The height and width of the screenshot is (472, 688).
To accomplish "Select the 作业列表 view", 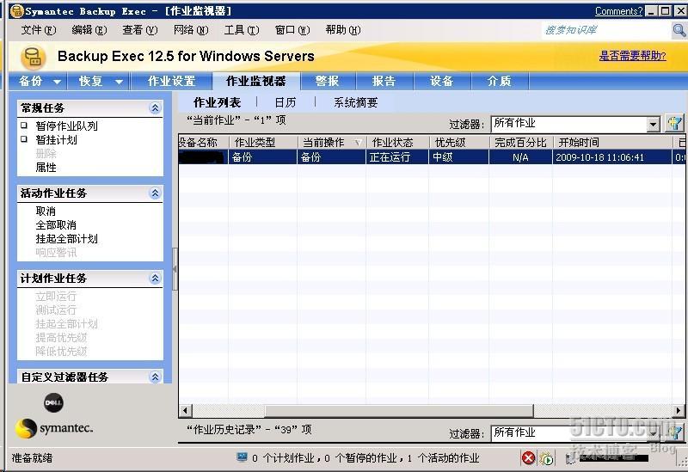I will 218,102.
